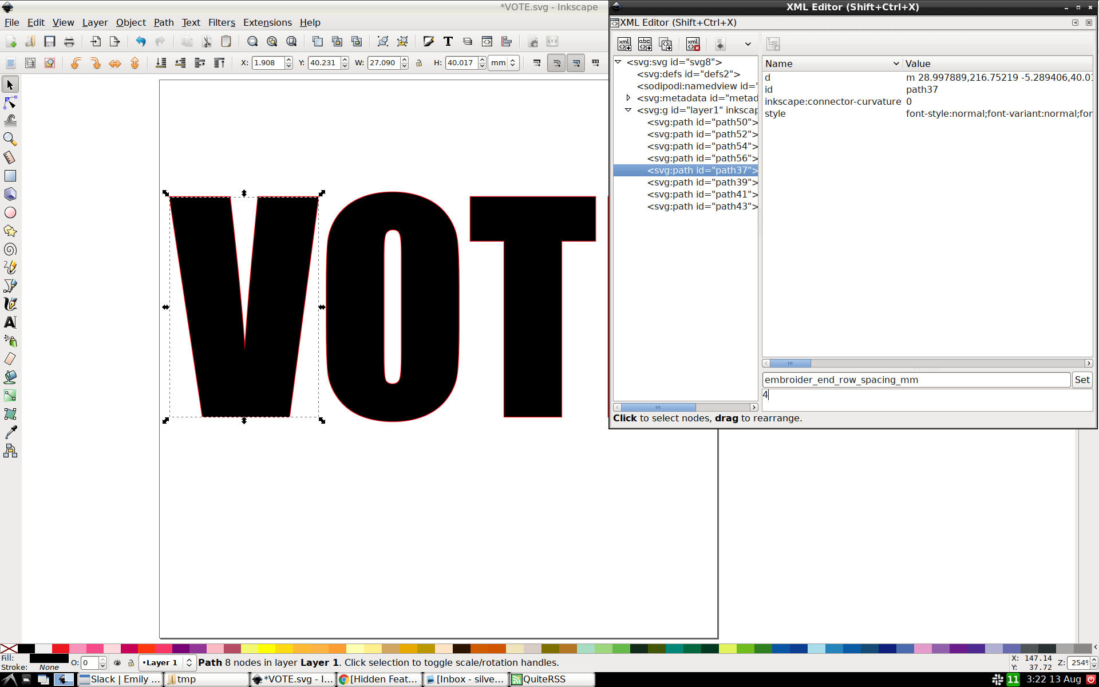The height and width of the screenshot is (687, 1099).
Task: Click the Name column sort chevron
Action: coord(896,64)
